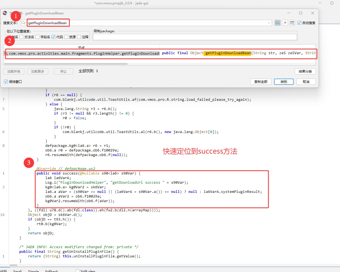This screenshot has width=340, height=272.
Task: Click the "PluginDownloadHelper" string in the Log.i line
Action: tap(82, 182)
